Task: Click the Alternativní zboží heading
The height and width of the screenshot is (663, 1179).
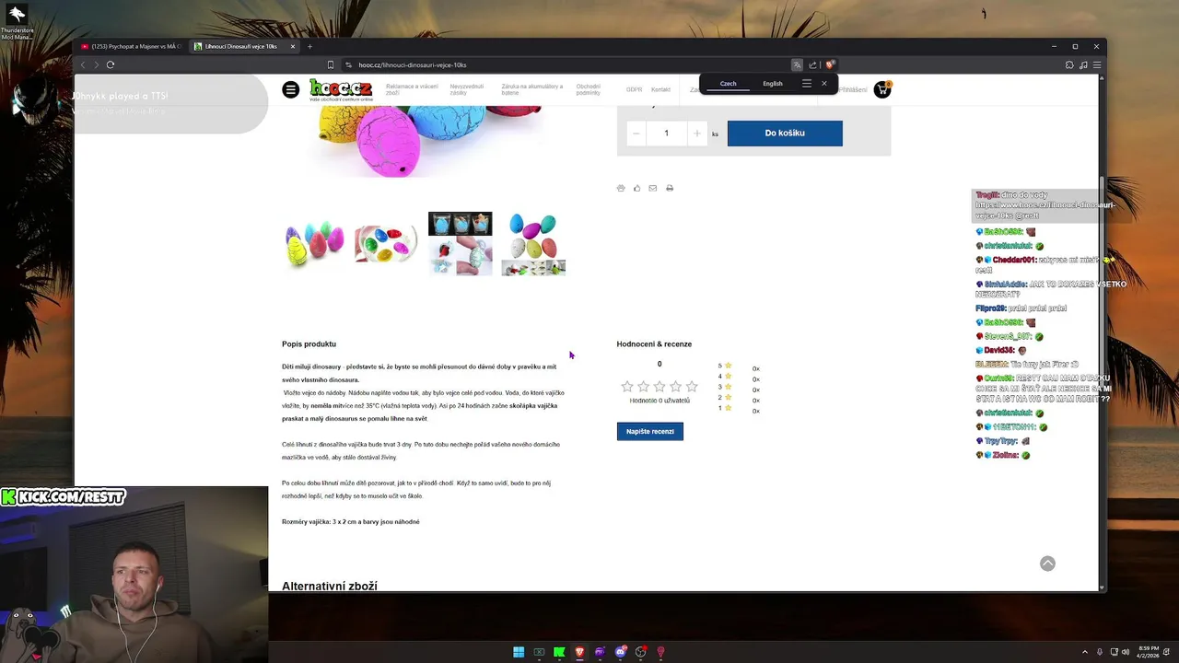Action: point(330,587)
